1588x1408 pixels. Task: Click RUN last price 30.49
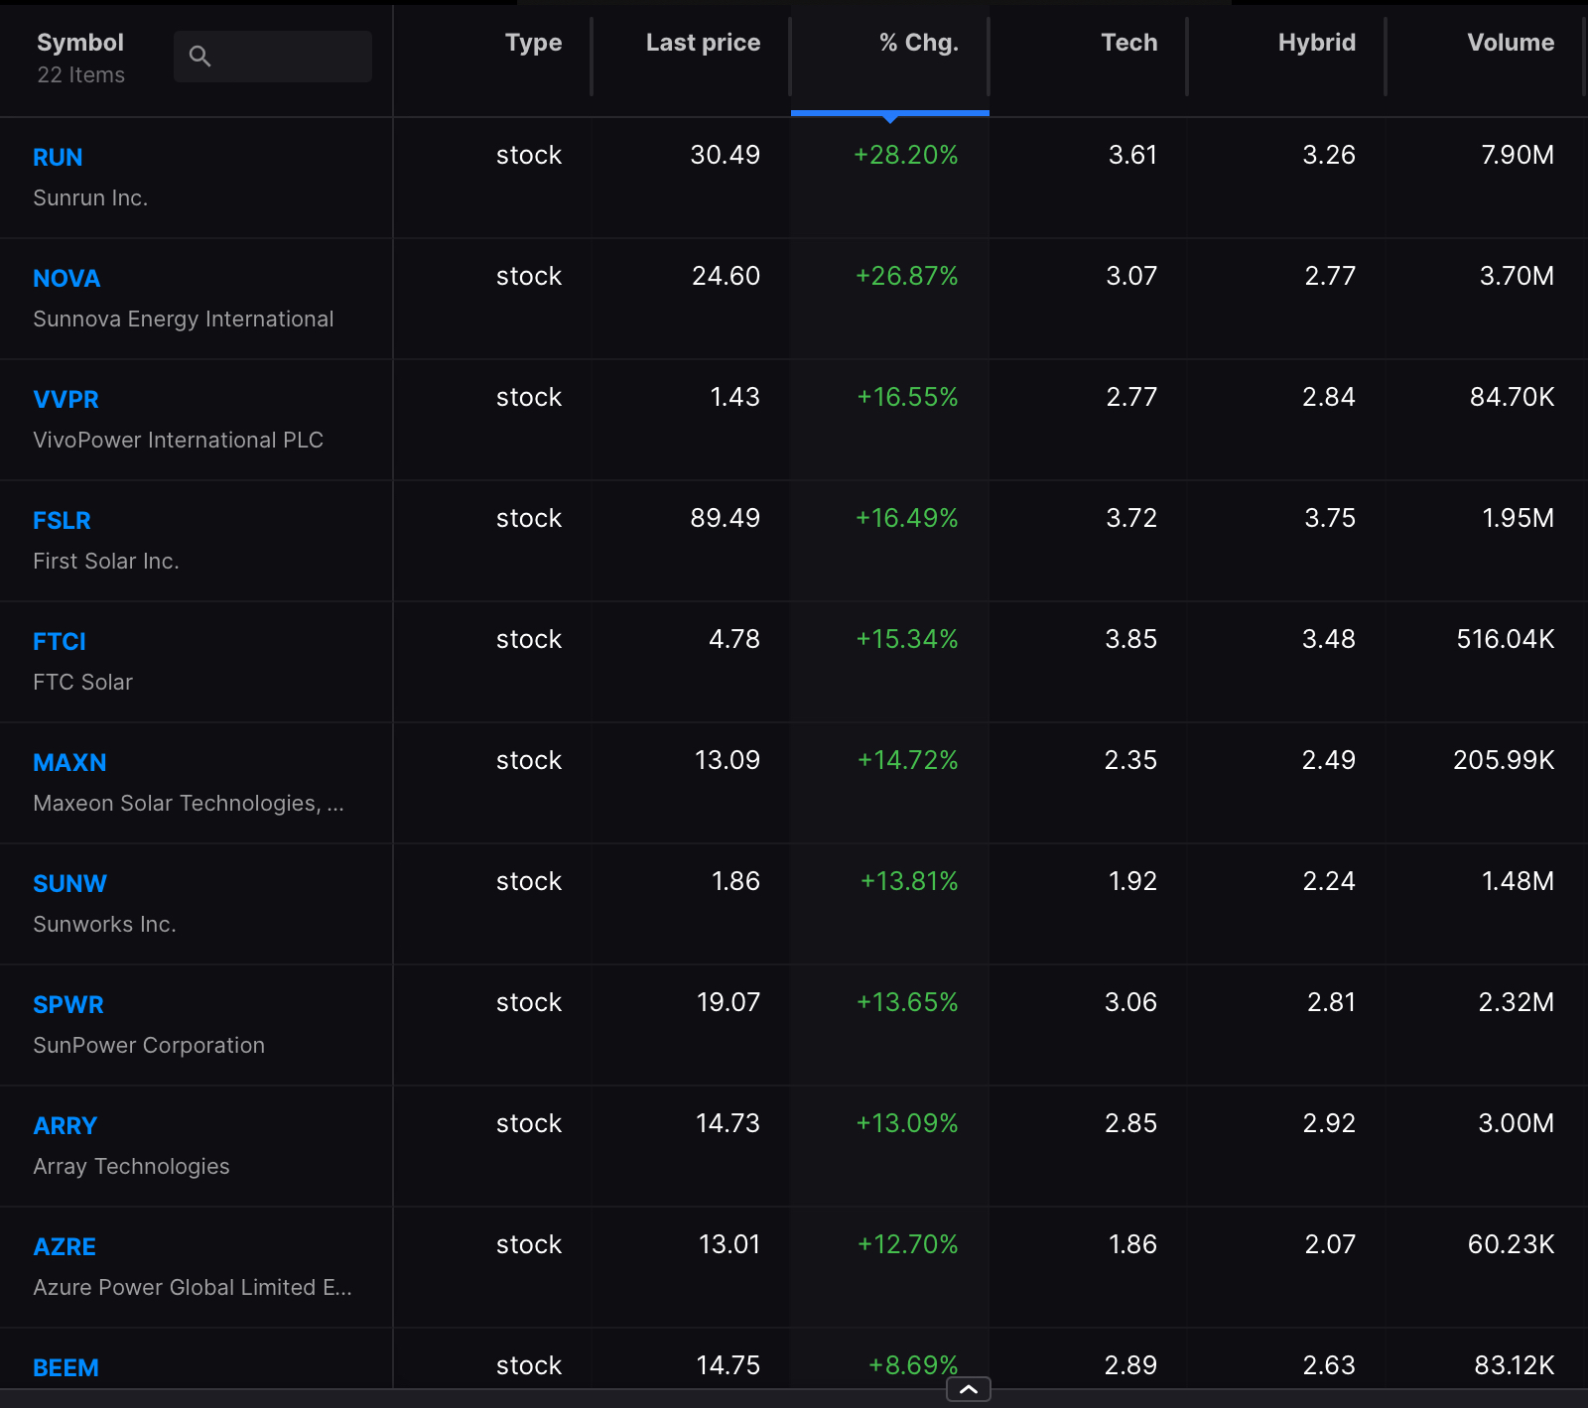tap(726, 156)
